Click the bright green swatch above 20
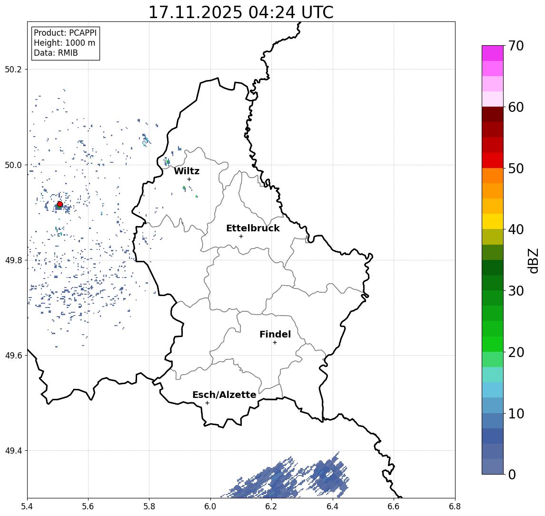The image size is (545, 516). pos(493,344)
